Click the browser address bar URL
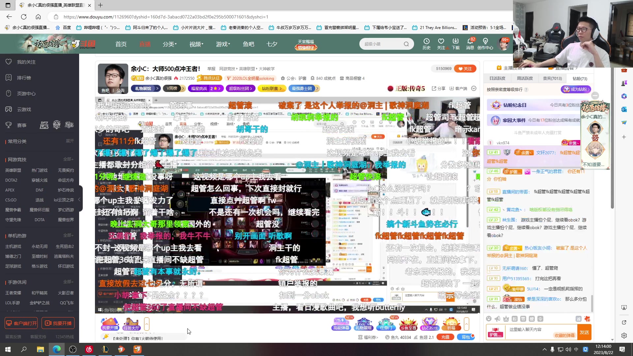633x356 pixels. pos(166,17)
